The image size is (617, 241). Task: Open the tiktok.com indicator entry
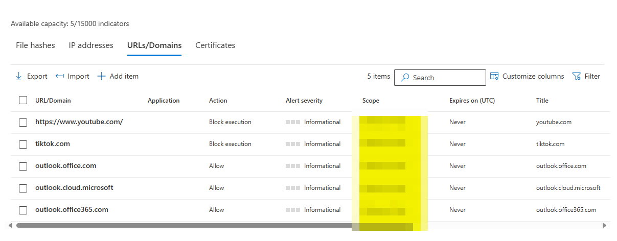pyautogui.click(x=53, y=143)
